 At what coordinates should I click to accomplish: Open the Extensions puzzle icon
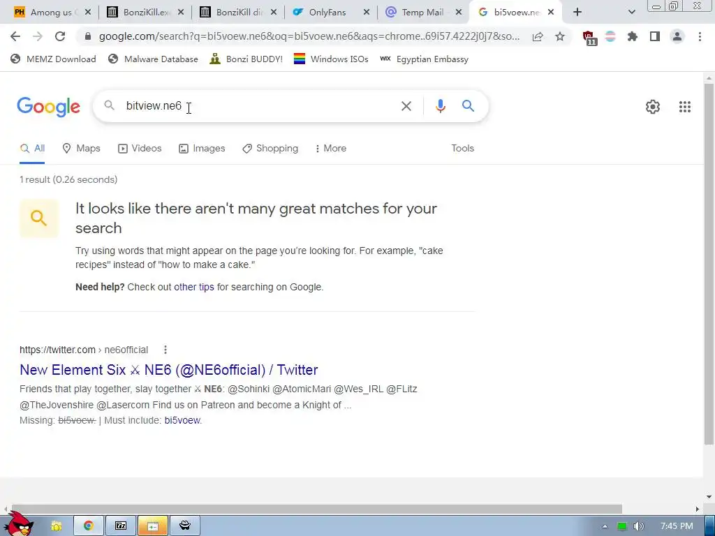point(632,36)
